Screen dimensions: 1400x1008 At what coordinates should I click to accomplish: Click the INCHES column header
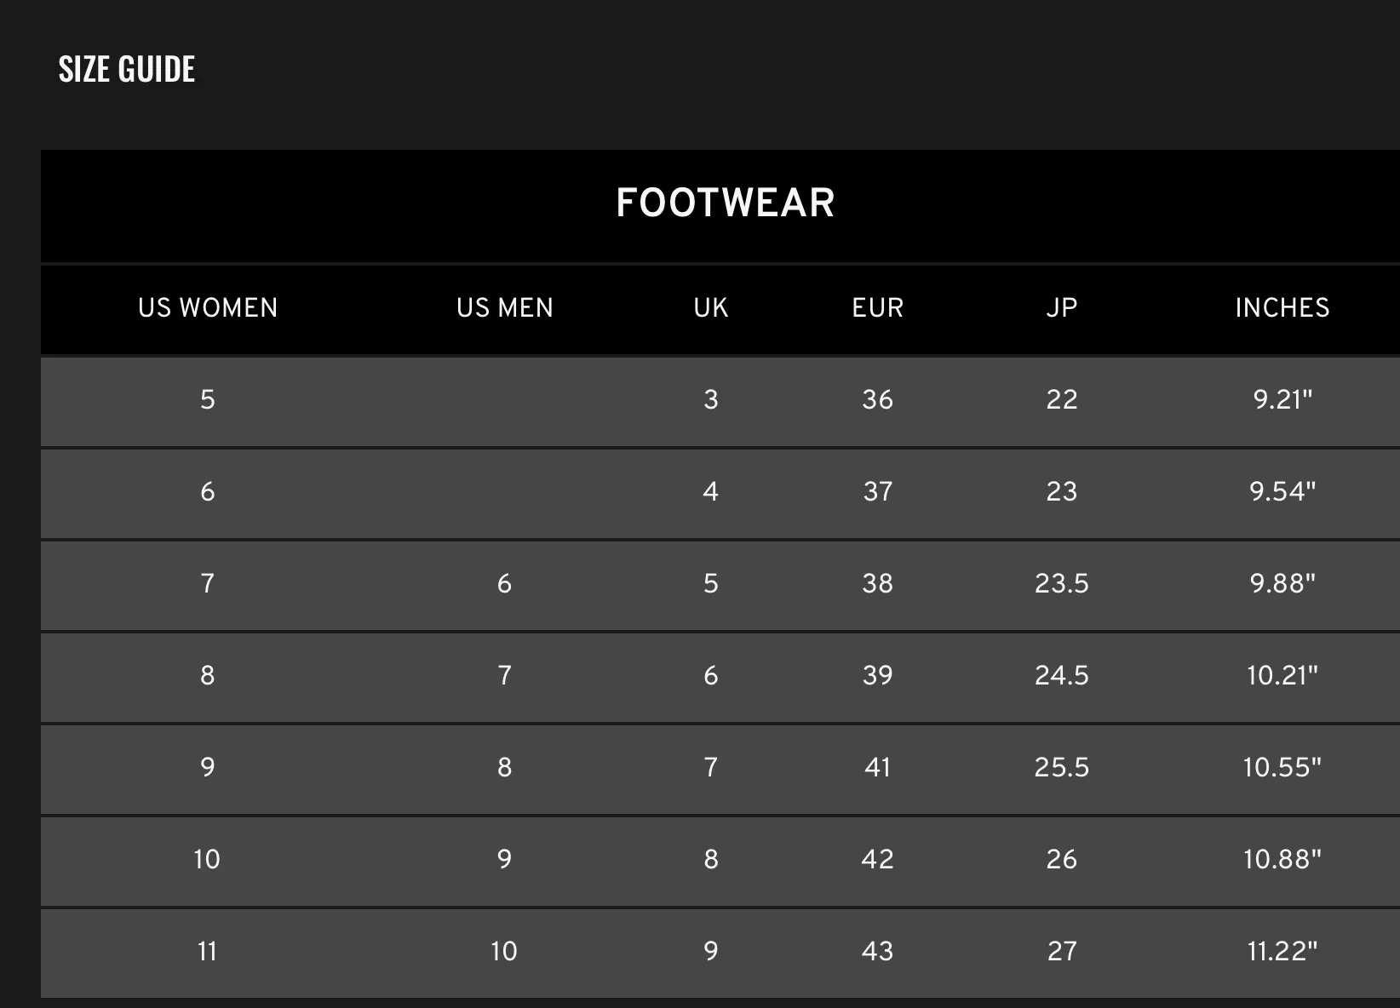(x=1282, y=307)
